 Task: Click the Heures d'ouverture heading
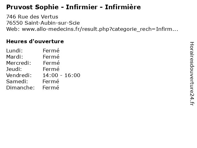(x=35, y=41)
